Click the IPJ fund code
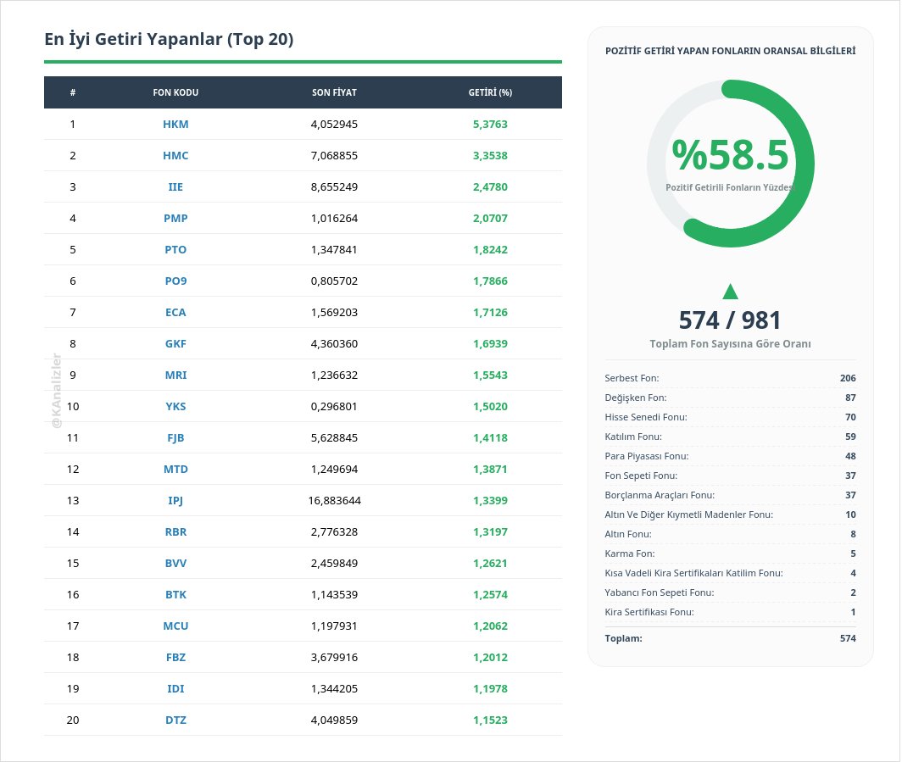 175,501
